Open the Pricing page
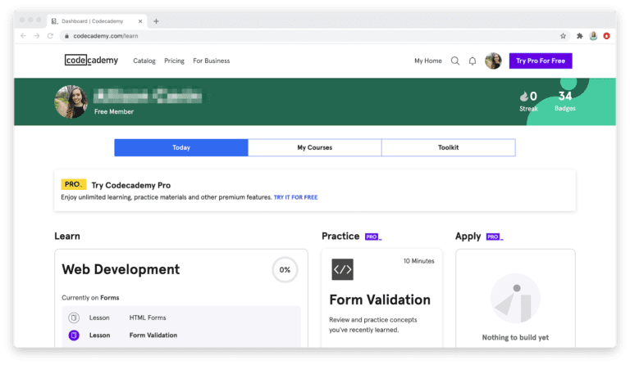630x365 pixels. pyautogui.click(x=174, y=61)
